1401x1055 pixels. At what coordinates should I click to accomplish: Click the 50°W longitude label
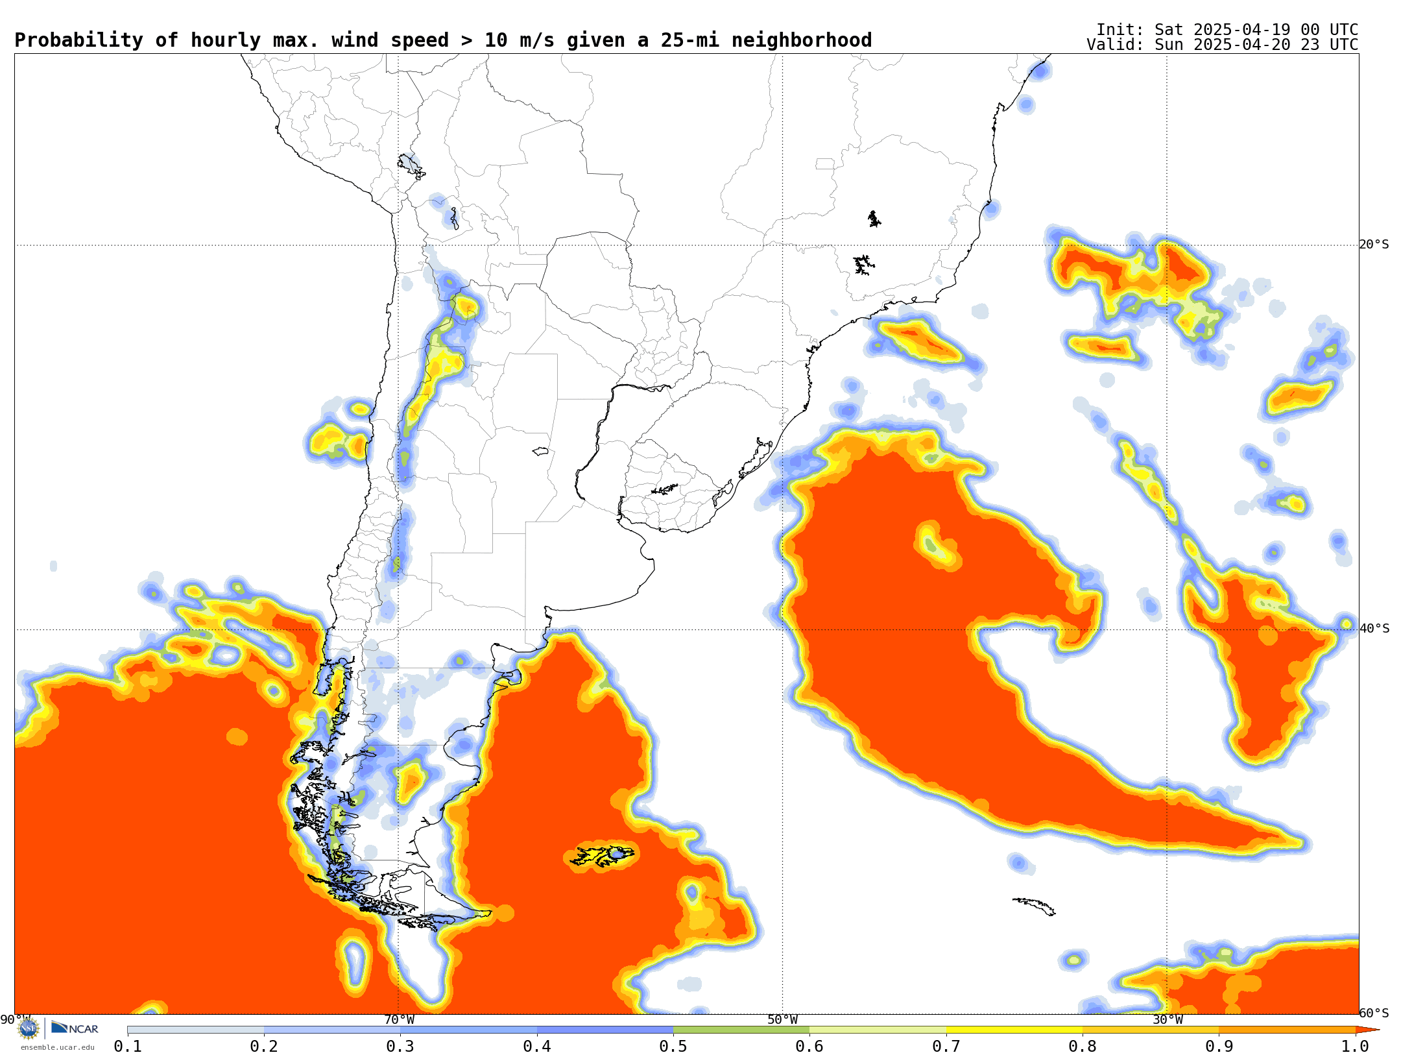click(783, 1020)
